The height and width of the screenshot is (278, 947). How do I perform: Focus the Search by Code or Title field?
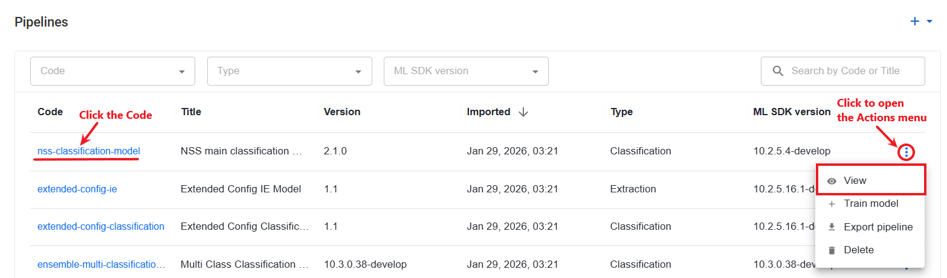click(x=843, y=71)
